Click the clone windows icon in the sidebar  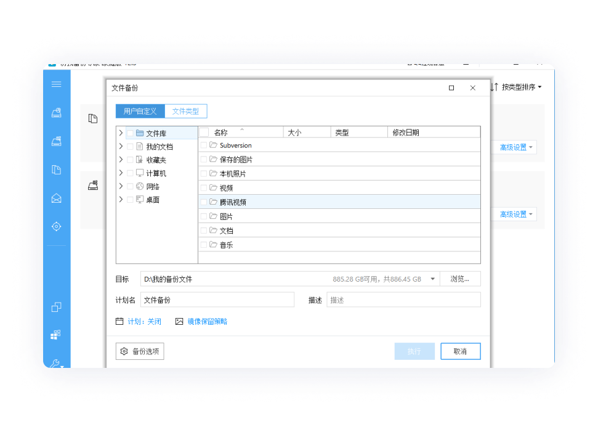tap(57, 307)
